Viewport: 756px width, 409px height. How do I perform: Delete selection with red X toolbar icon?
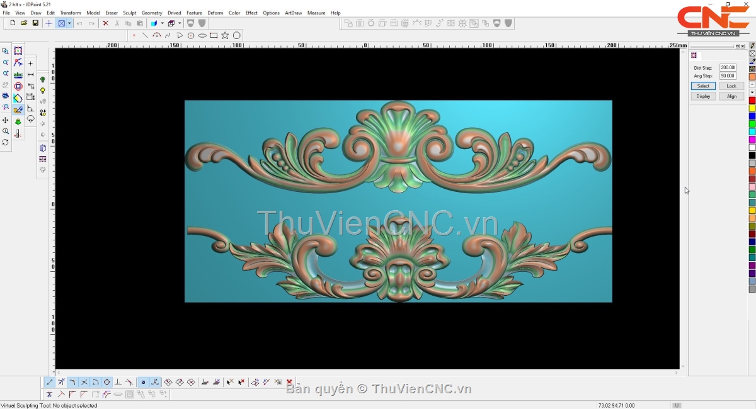point(105,23)
